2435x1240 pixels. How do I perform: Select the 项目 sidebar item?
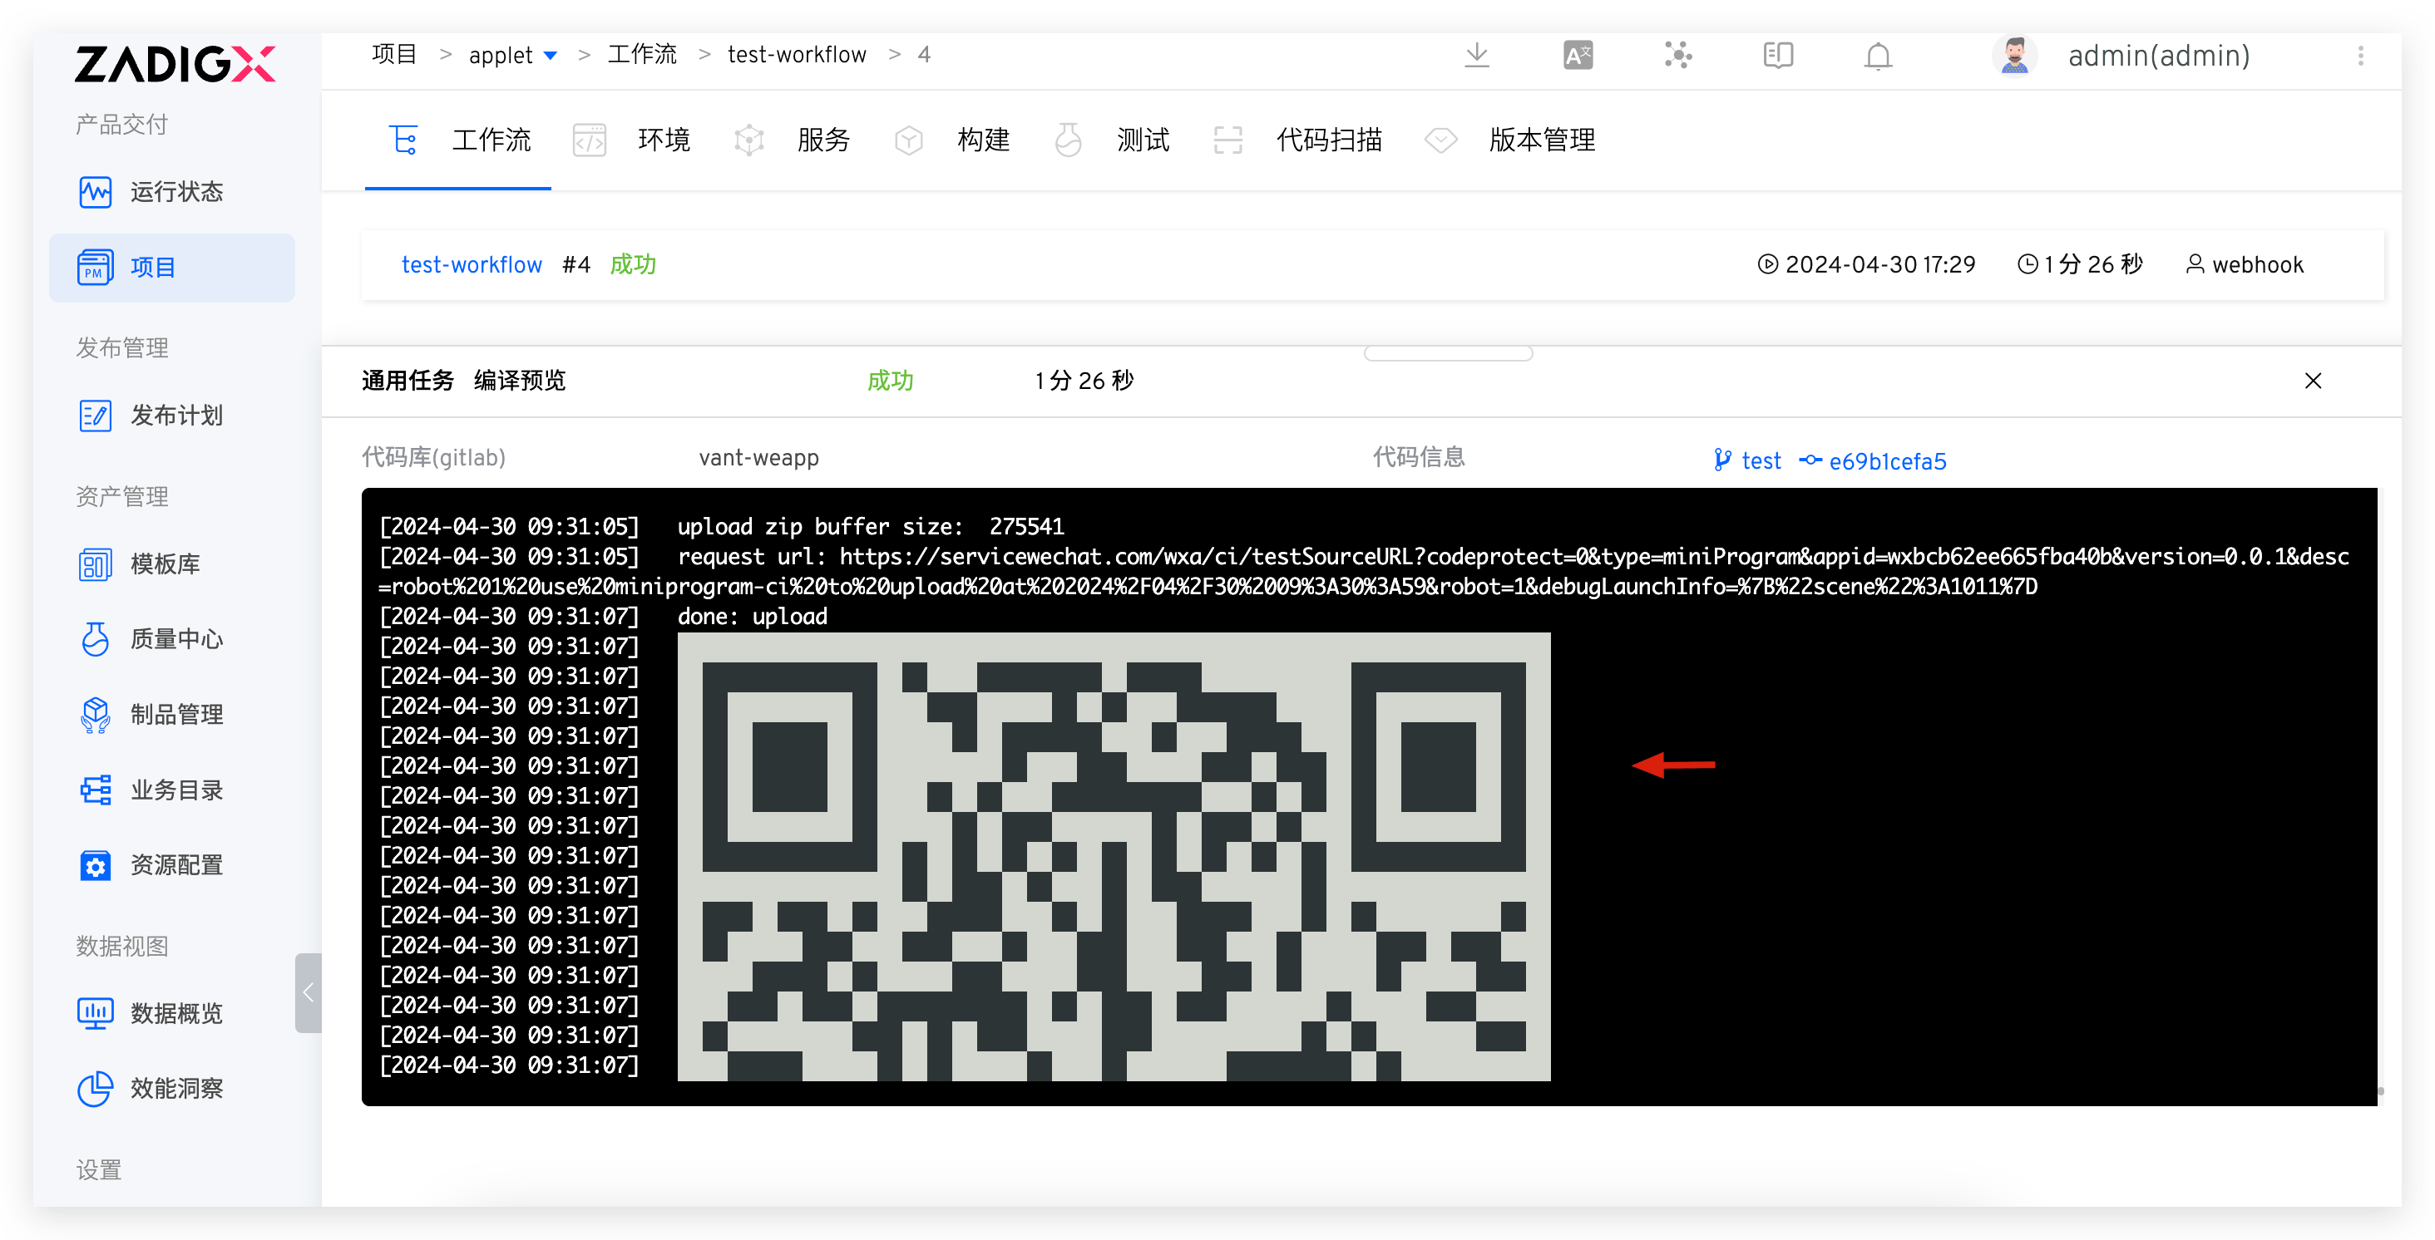(172, 268)
